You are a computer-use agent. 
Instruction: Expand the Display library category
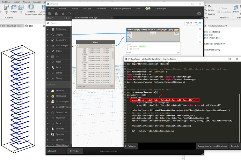(x=48, y=35)
